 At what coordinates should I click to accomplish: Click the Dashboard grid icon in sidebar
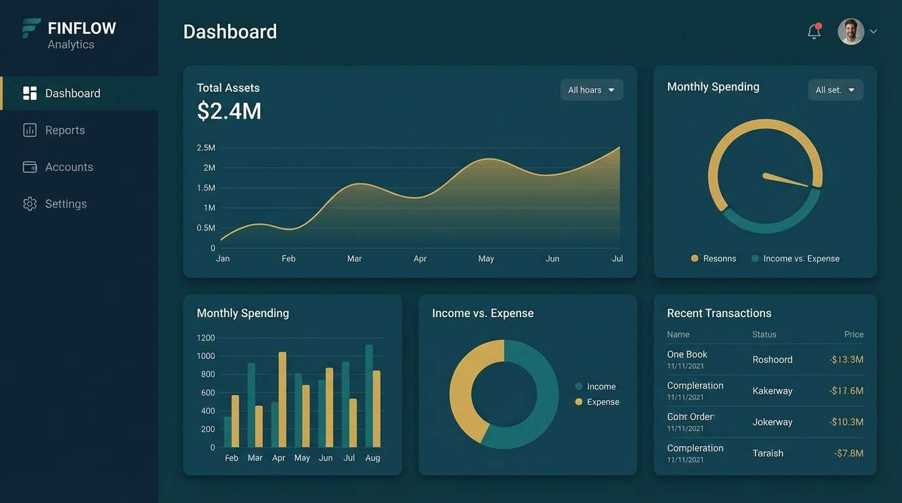[x=29, y=92]
